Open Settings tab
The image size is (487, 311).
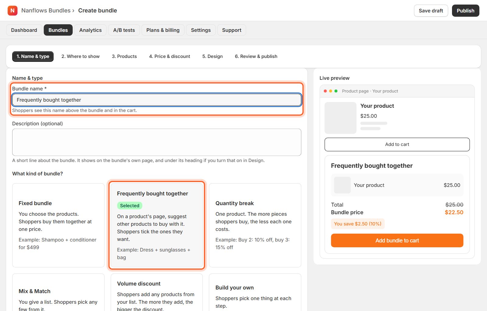click(201, 30)
